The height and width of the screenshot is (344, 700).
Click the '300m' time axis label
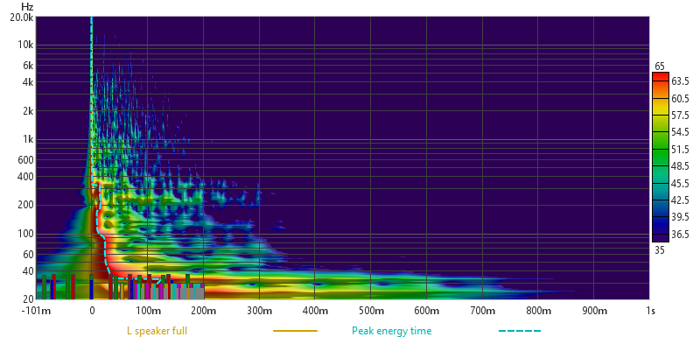259,311
